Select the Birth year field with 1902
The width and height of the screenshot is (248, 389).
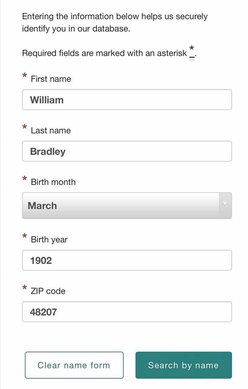click(127, 260)
